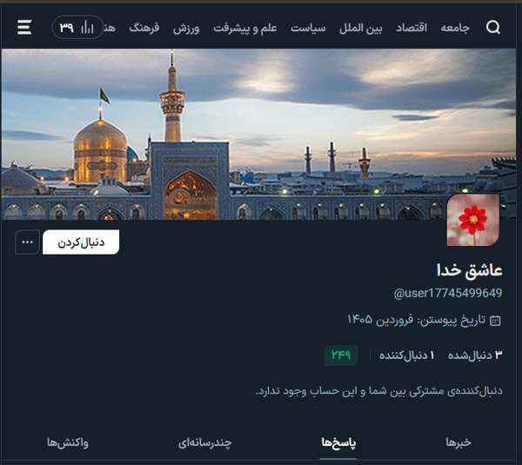View the ۳ دنبال‌شده following list
The image size is (522, 465).
point(475,355)
